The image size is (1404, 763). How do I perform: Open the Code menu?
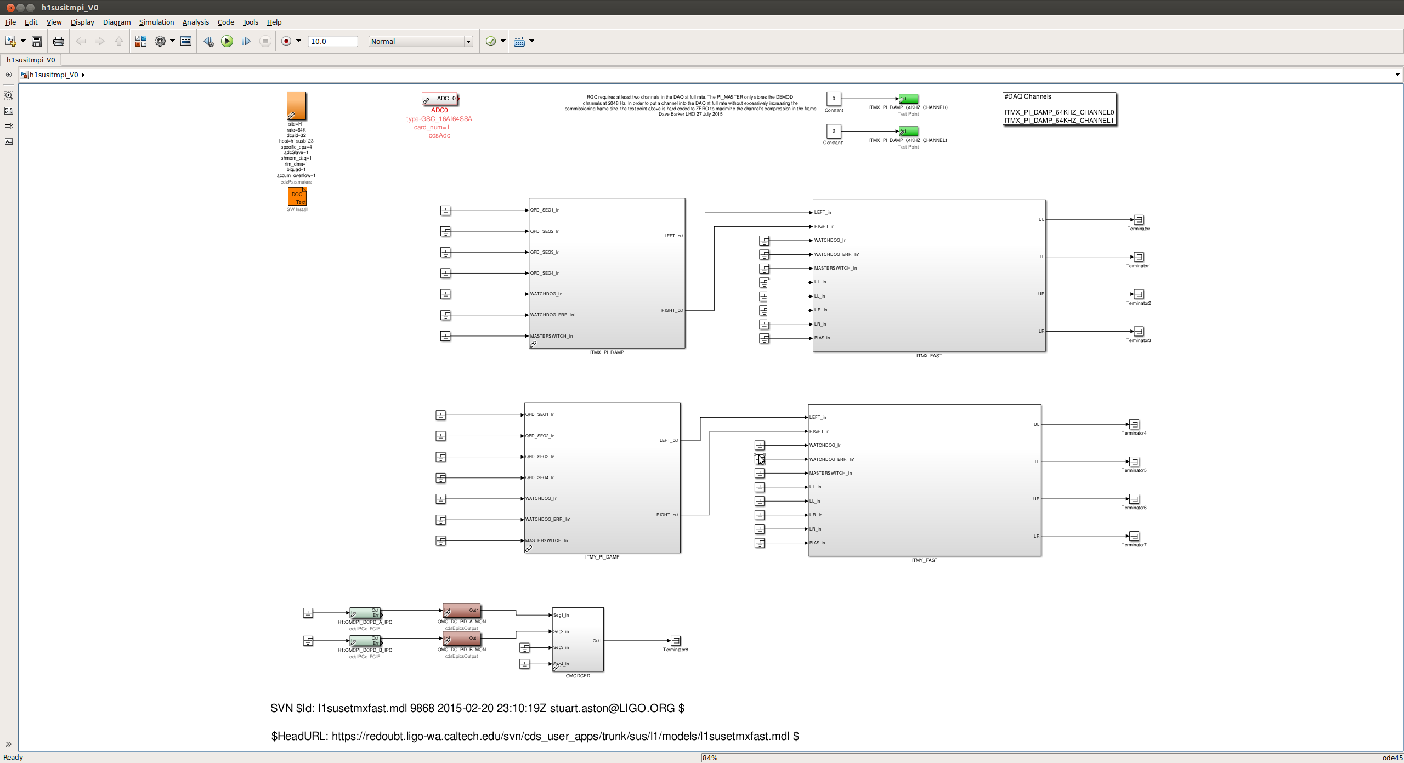coord(225,22)
